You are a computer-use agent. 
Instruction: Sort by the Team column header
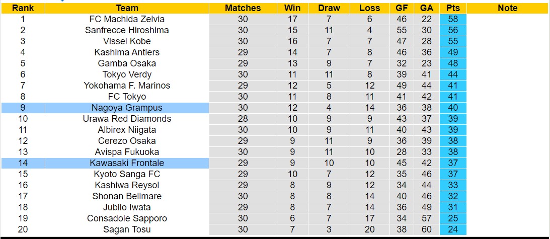(x=127, y=8)
